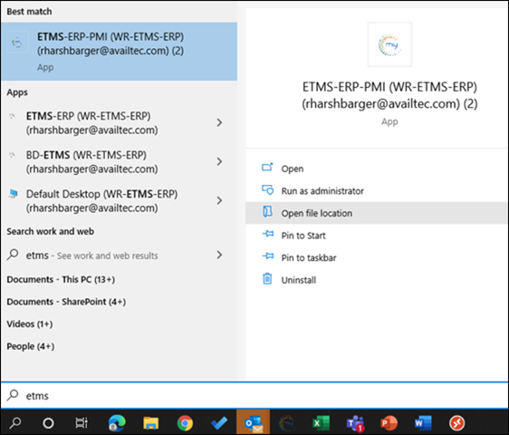Click the Run as administrator shield icon
Screen dimensions: 509x435
click(267, 189)
